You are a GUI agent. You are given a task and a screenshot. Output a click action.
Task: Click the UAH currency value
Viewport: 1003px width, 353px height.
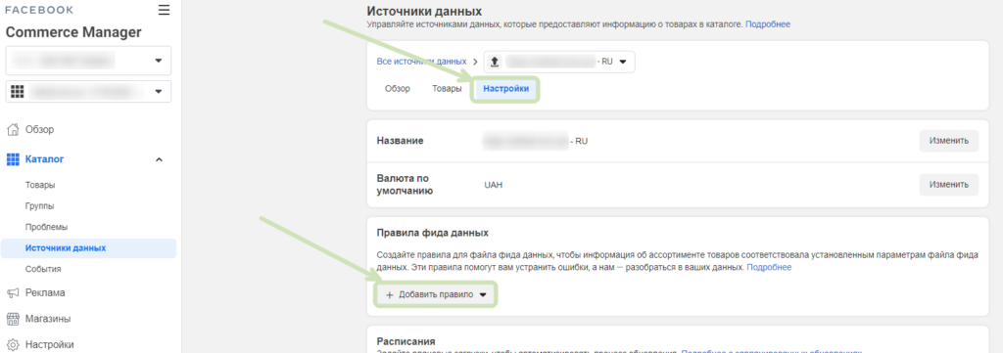[x=494, y=185]
